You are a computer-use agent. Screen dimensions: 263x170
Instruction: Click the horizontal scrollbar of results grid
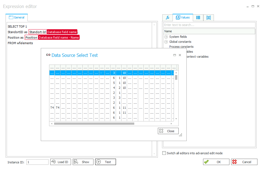pos(94,124)
